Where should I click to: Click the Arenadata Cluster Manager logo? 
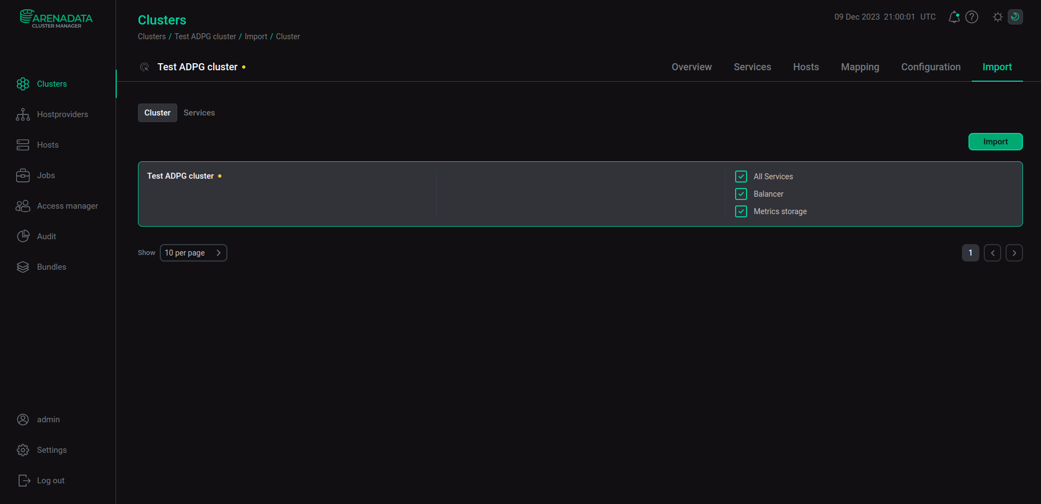56,19
